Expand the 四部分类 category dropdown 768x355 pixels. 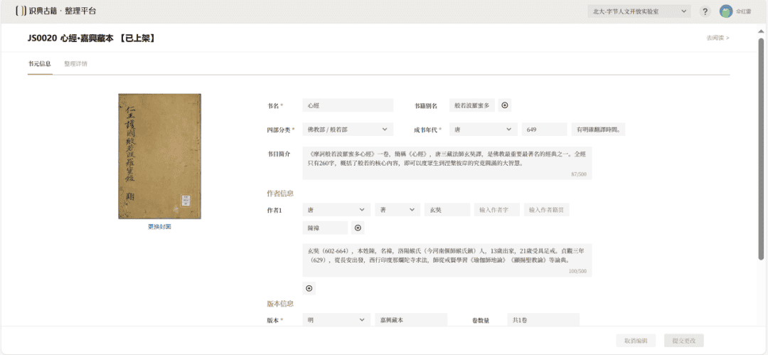348,129
